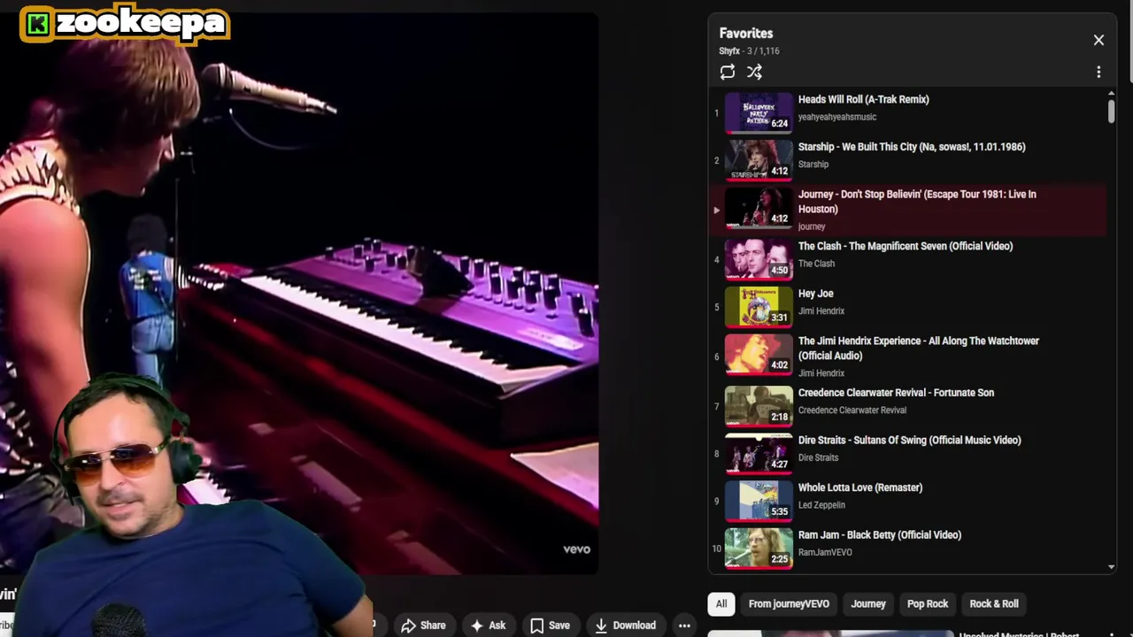Toggle loop playlist icon
This screenshot has width=1133, height=637.
(728, 73)
